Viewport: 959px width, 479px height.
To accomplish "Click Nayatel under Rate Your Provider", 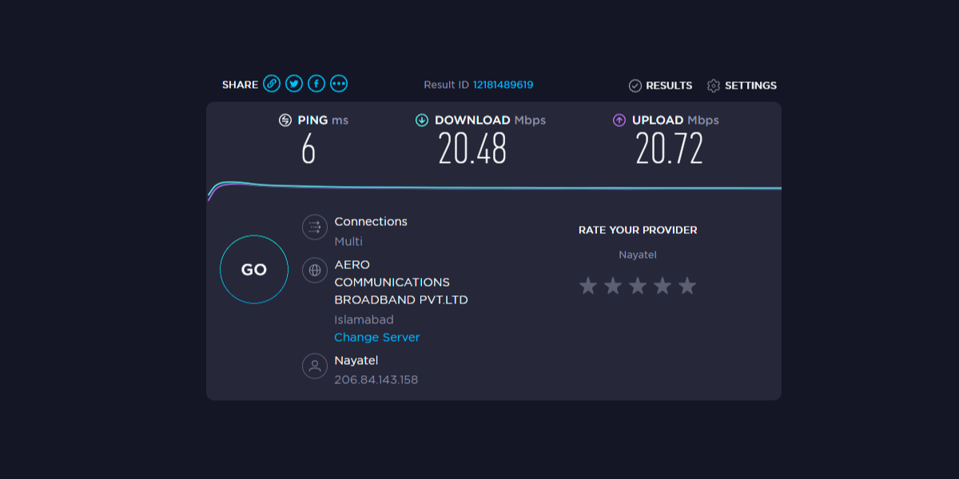I will [x=638, y=255].
